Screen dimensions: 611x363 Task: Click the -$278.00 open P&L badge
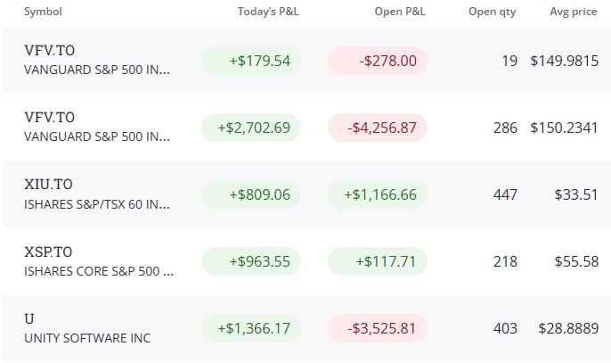pyautogui.click(x=378, y=61)
